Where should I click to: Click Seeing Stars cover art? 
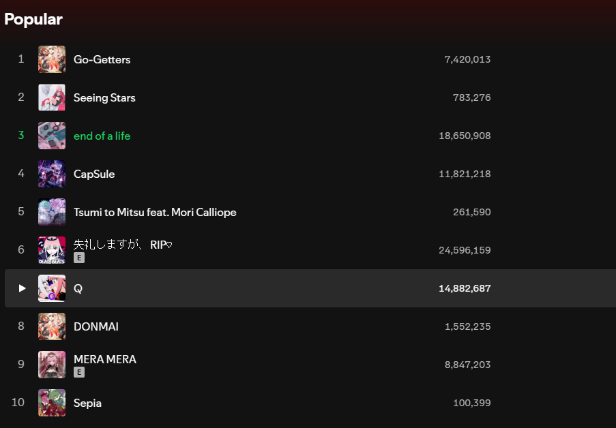[52, 97]
